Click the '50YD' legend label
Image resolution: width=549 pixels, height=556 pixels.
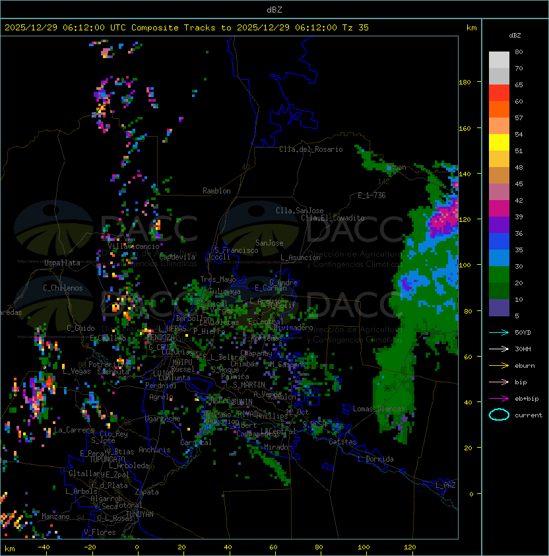coord(523,333)
